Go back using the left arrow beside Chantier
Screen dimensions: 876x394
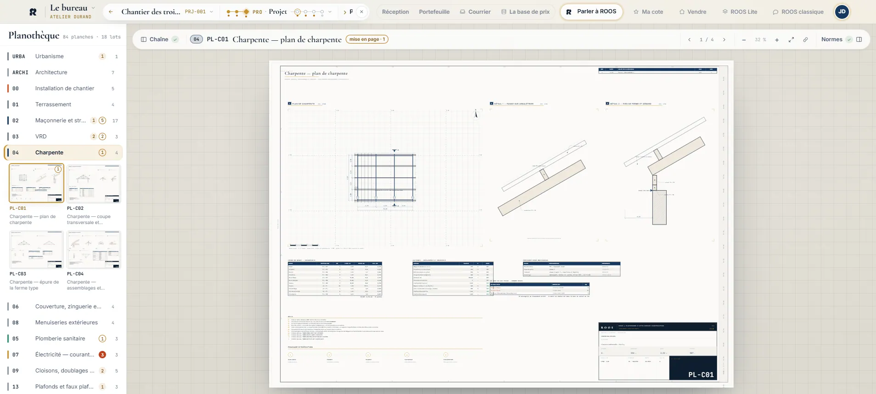click(x=111, y=12)
